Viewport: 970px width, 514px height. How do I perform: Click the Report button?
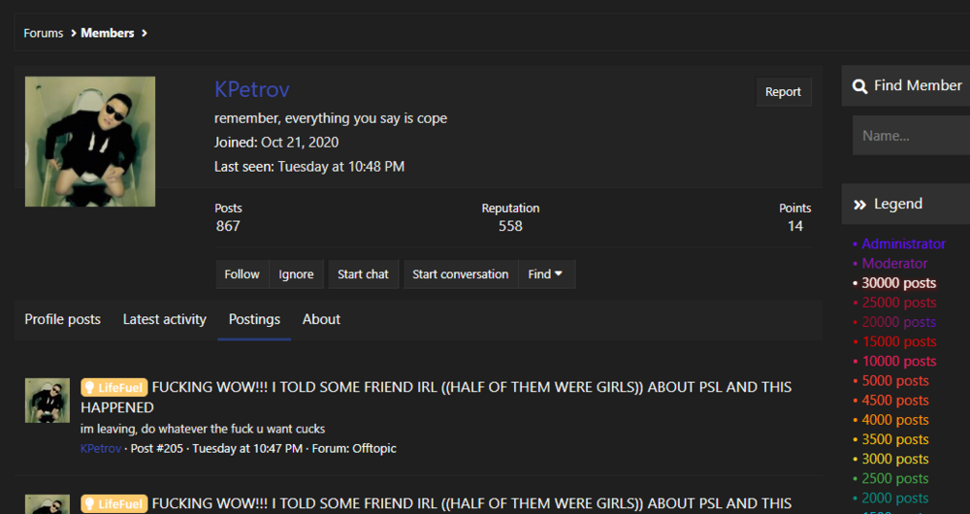click(x=783, y=91)
